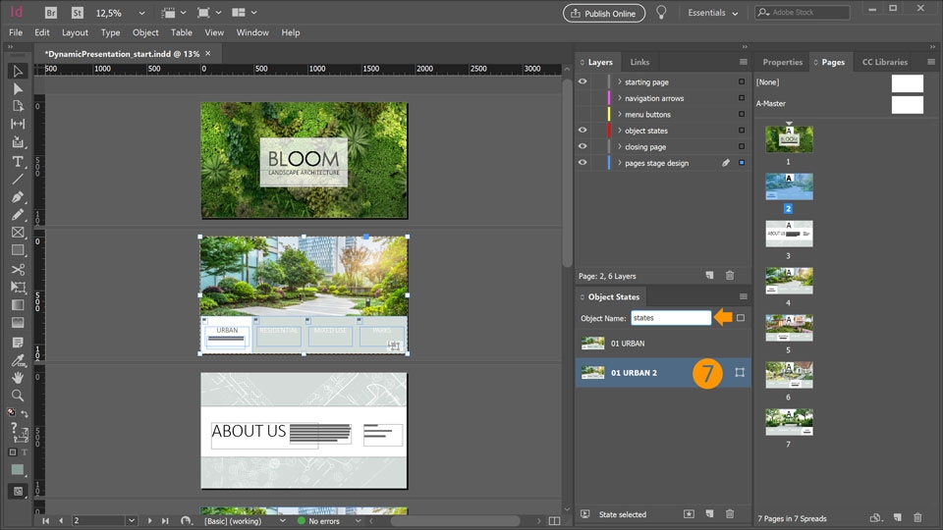
Task: Expand the closing page layer
Action: (620, 146)
